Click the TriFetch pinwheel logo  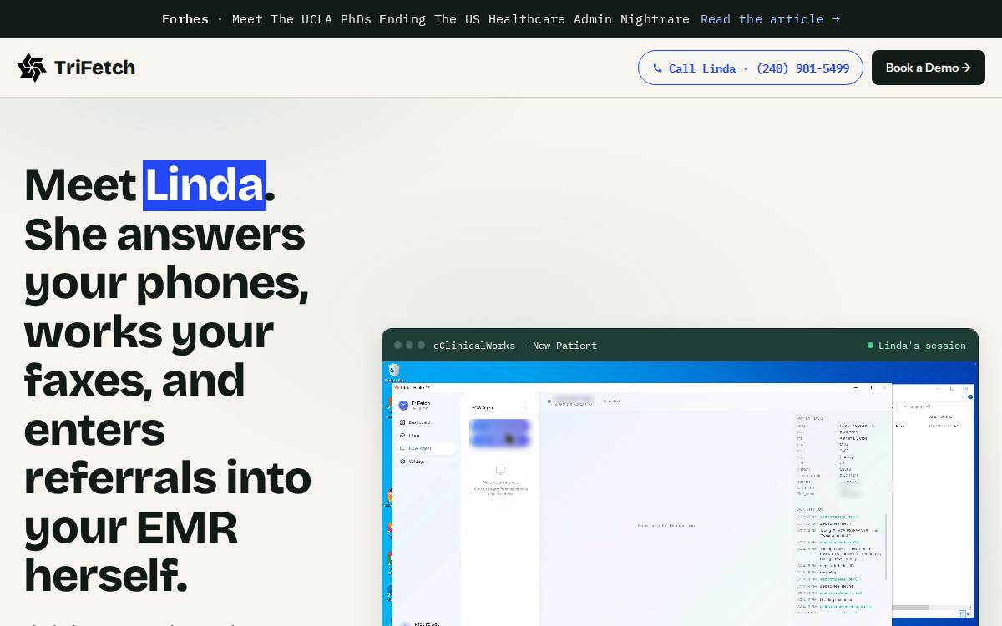tap(32, 68)
